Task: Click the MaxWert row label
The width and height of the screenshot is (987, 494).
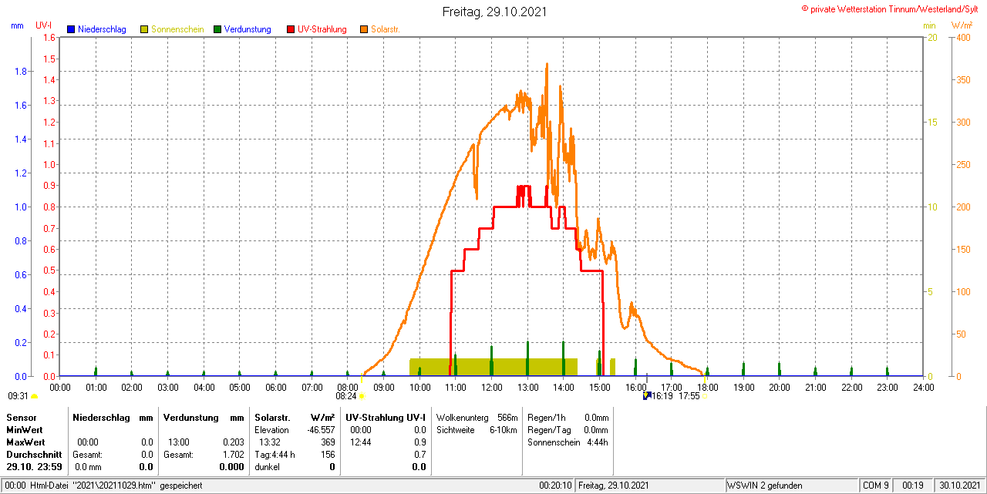Action: (25, 442)
